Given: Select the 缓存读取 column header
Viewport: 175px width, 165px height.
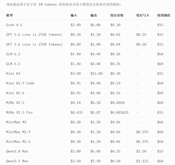Looking at the screenshot, I should click(x=117, y=15).
